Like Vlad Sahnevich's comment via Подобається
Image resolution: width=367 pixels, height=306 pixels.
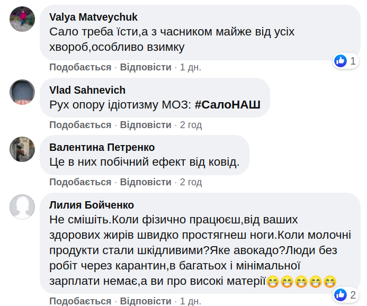point(80,125)
